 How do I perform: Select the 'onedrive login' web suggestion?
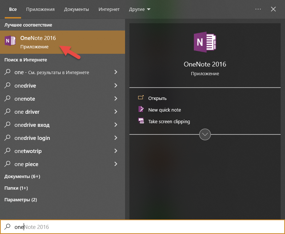(x=63, y=138)
